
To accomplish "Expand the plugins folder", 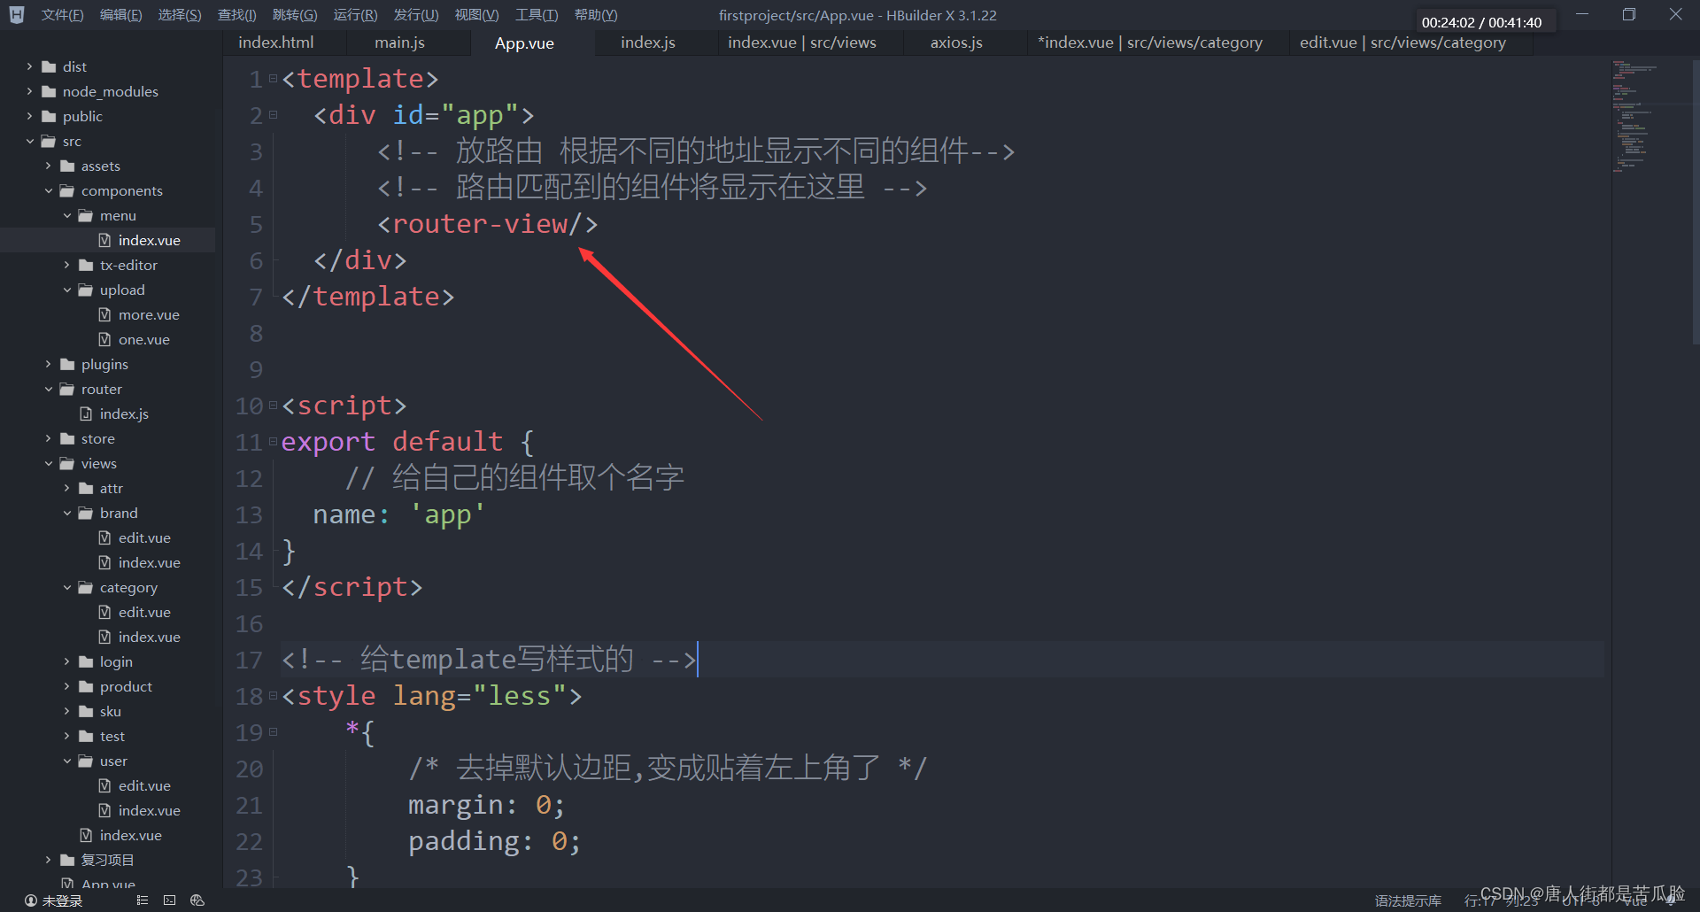I will coord(48,364).
